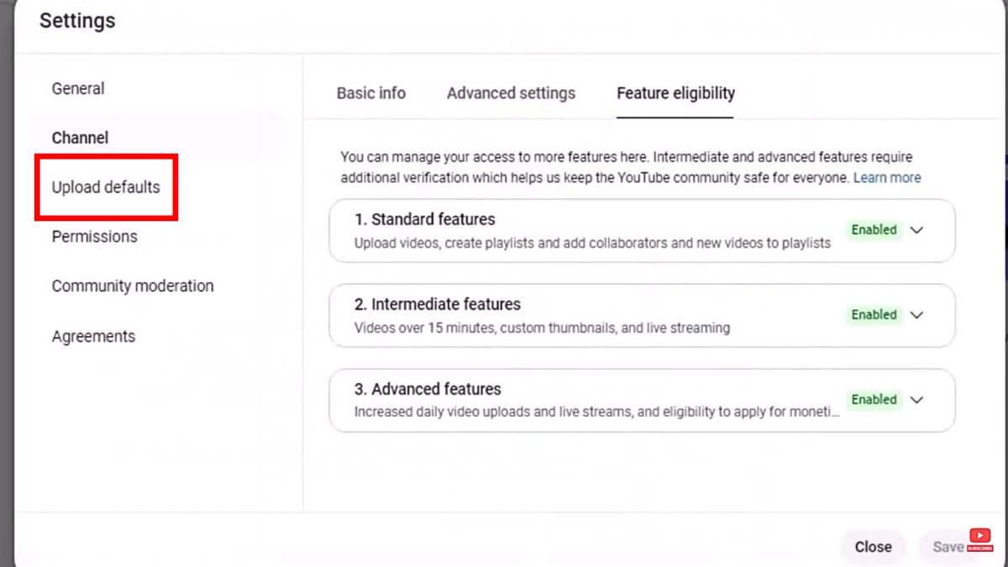
Task: Go to Permissions settings section
Action: tap(94, 237)
